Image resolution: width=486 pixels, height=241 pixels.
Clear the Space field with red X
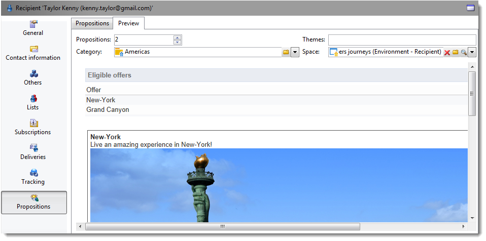click(447, 52)
